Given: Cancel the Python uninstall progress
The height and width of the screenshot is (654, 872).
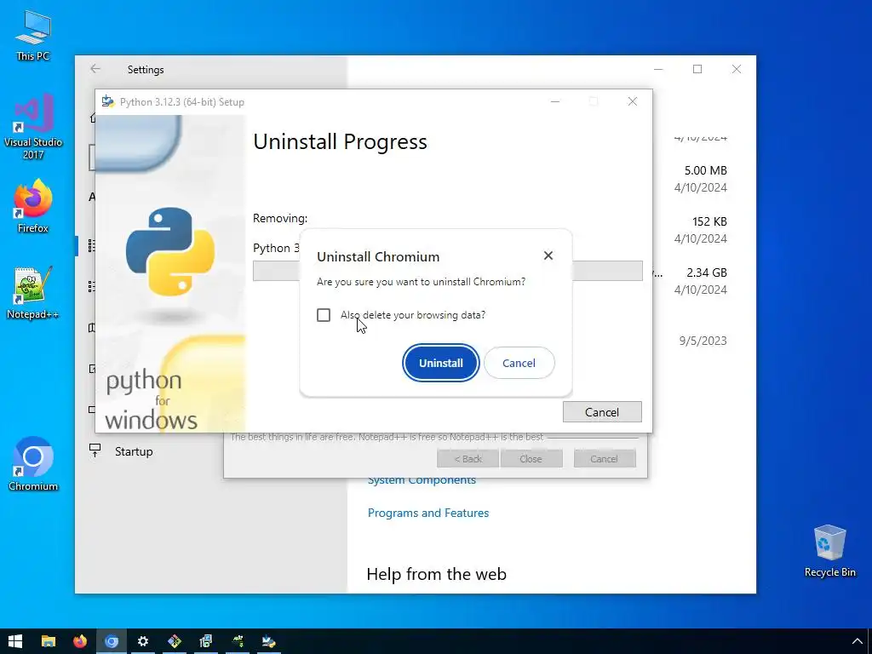Looking at the screenshot, I should 602,412.
